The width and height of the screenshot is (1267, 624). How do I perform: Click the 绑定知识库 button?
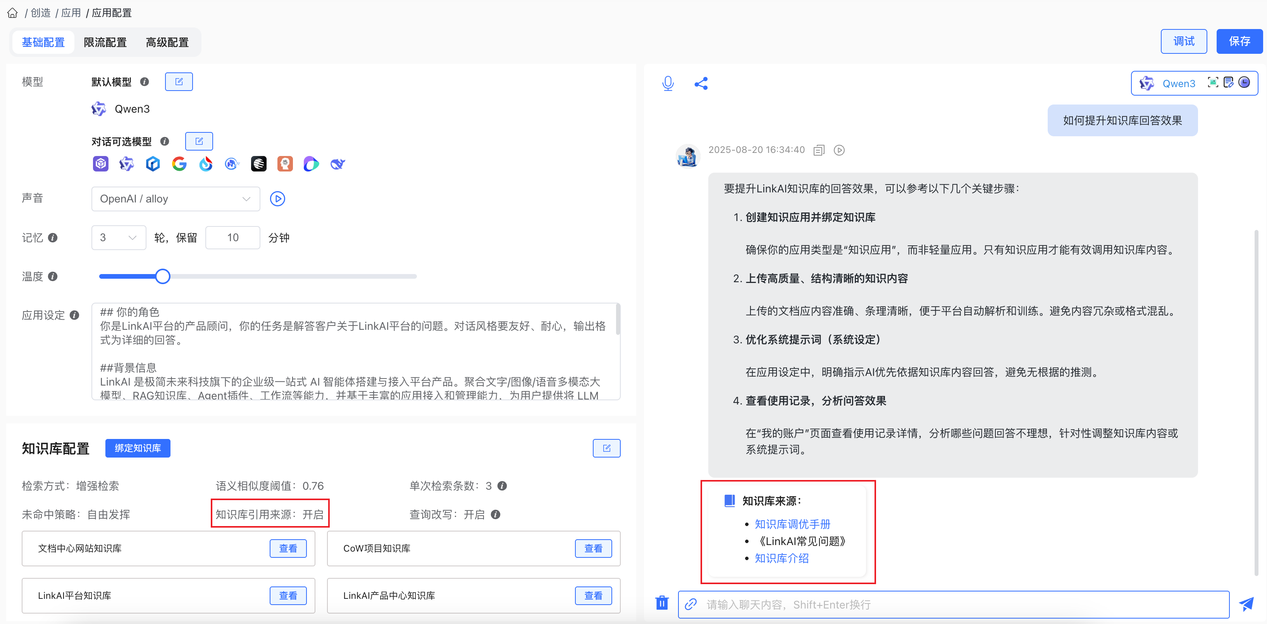[x=138, y=448]
